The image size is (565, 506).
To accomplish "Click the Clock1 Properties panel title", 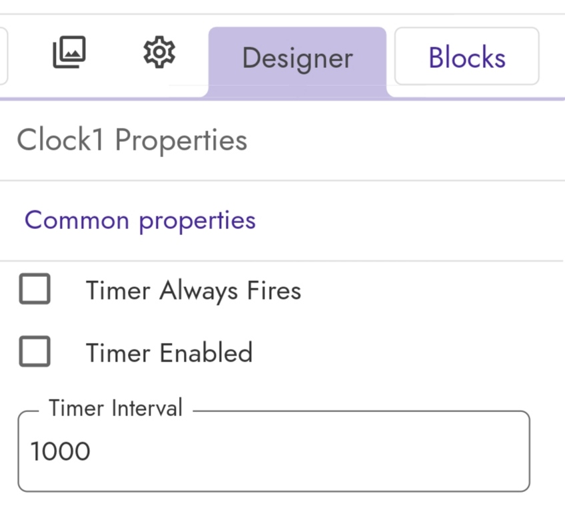I will pyautogui.click(x=132, y=140).
